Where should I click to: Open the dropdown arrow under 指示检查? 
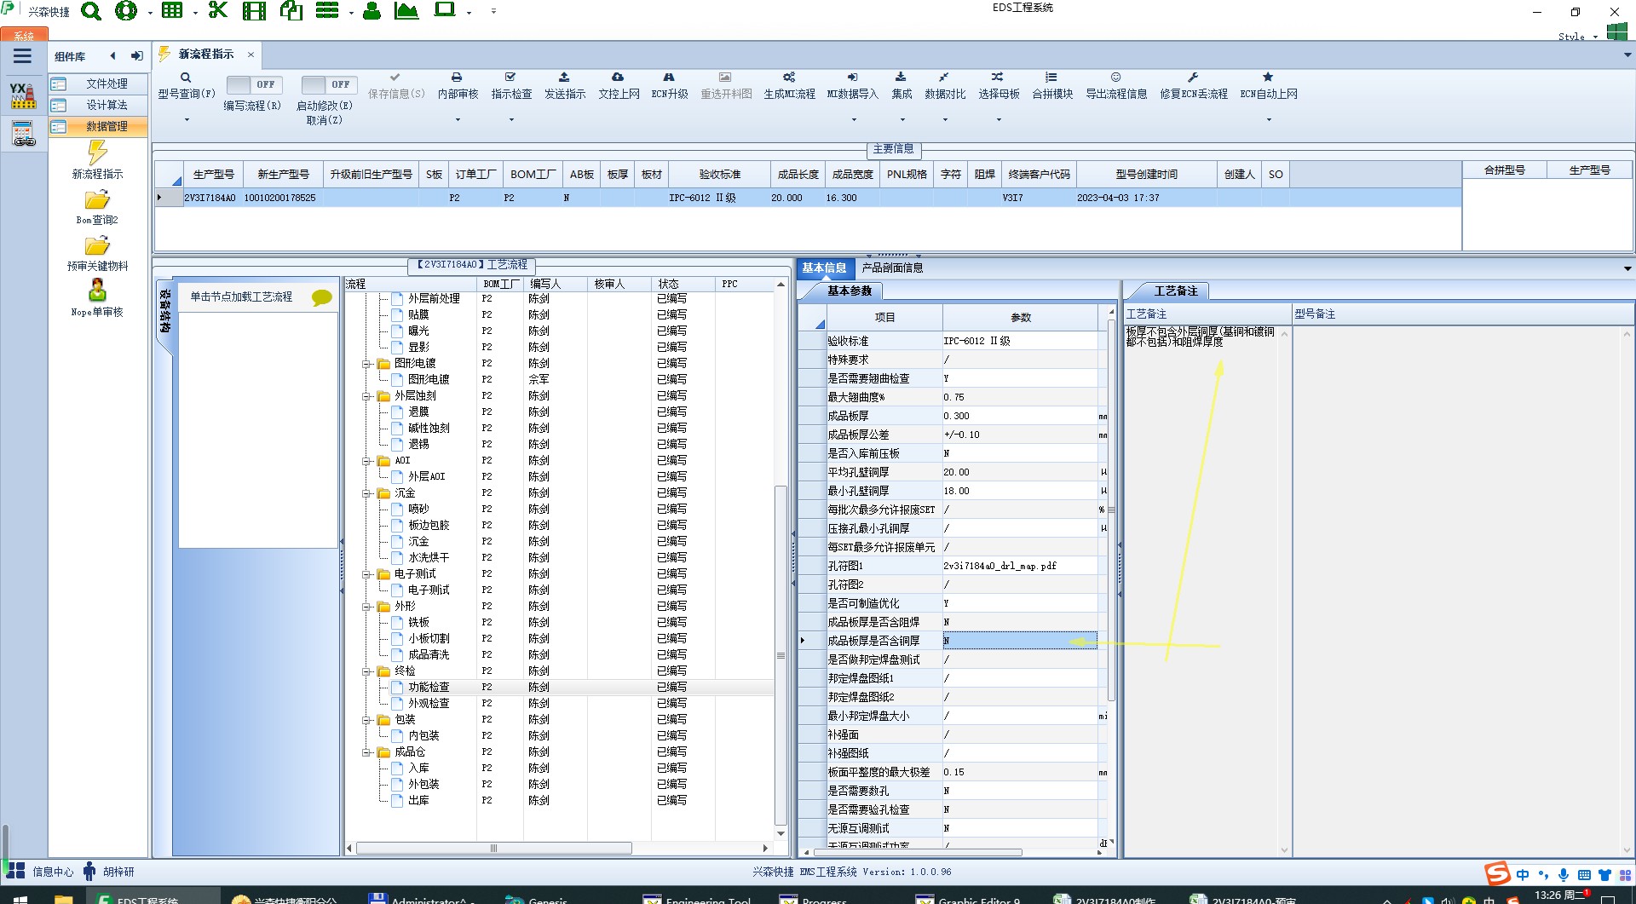(x=511, y=119)
